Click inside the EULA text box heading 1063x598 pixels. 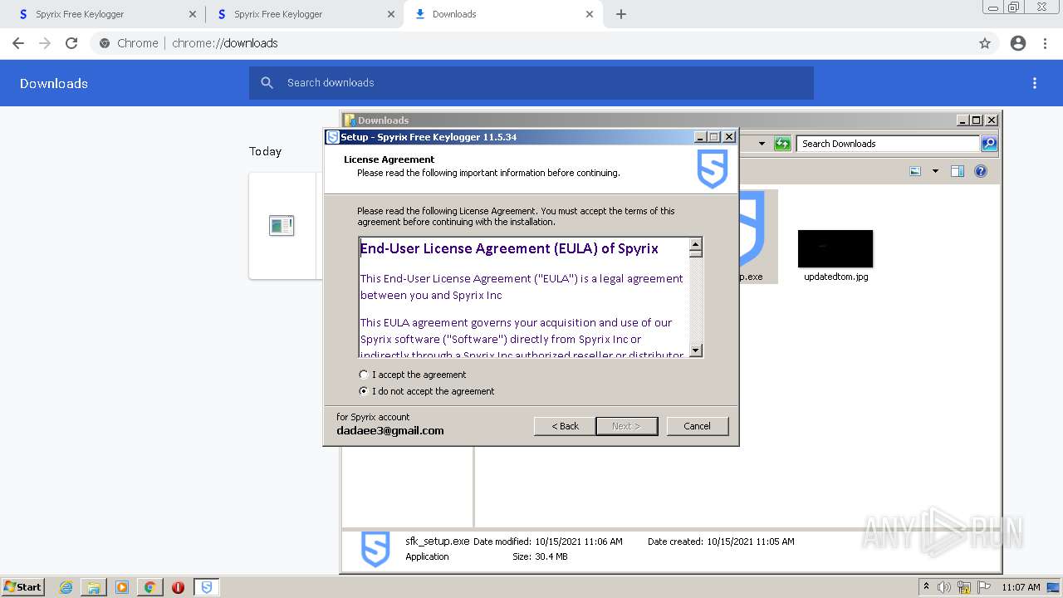pos(509,248)
